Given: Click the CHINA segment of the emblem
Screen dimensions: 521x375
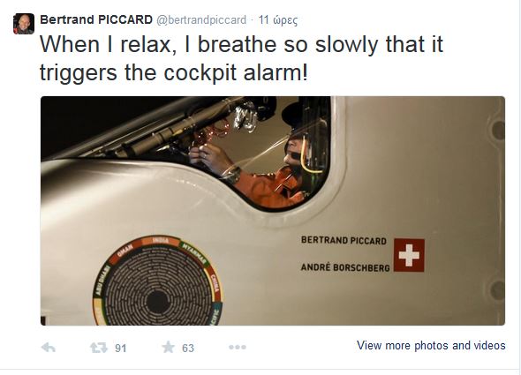Looking at the screenshot, I should [x=215, y=283].
